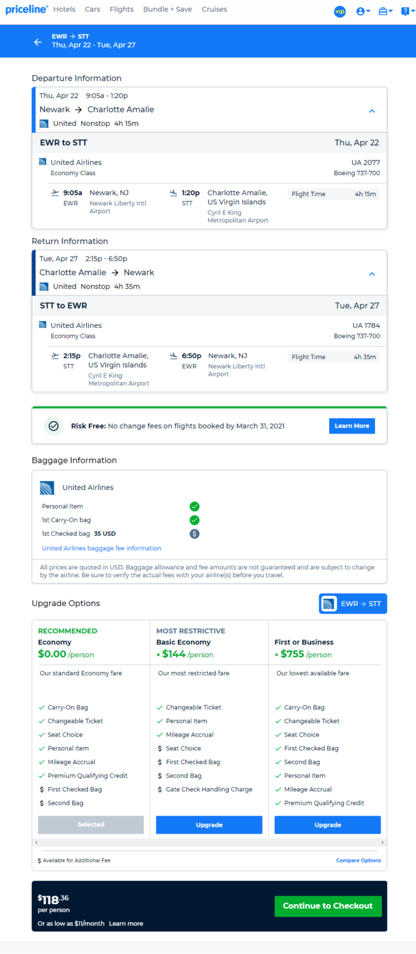
Task: Click the 1:20p landing plane icon
Action: point(173,193)
